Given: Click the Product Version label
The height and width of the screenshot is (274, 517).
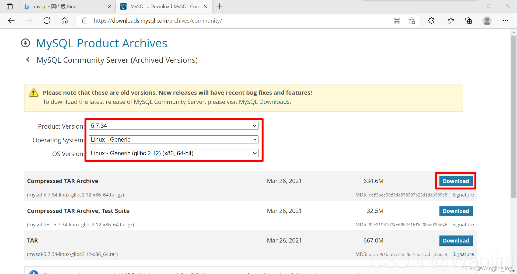Looking at the screenshot, I should tap(61, 127).
